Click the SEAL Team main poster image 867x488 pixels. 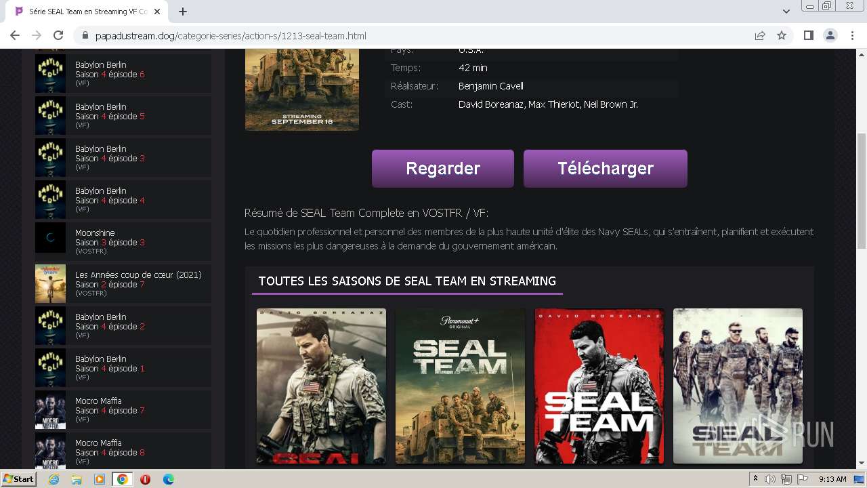(302, 89)
